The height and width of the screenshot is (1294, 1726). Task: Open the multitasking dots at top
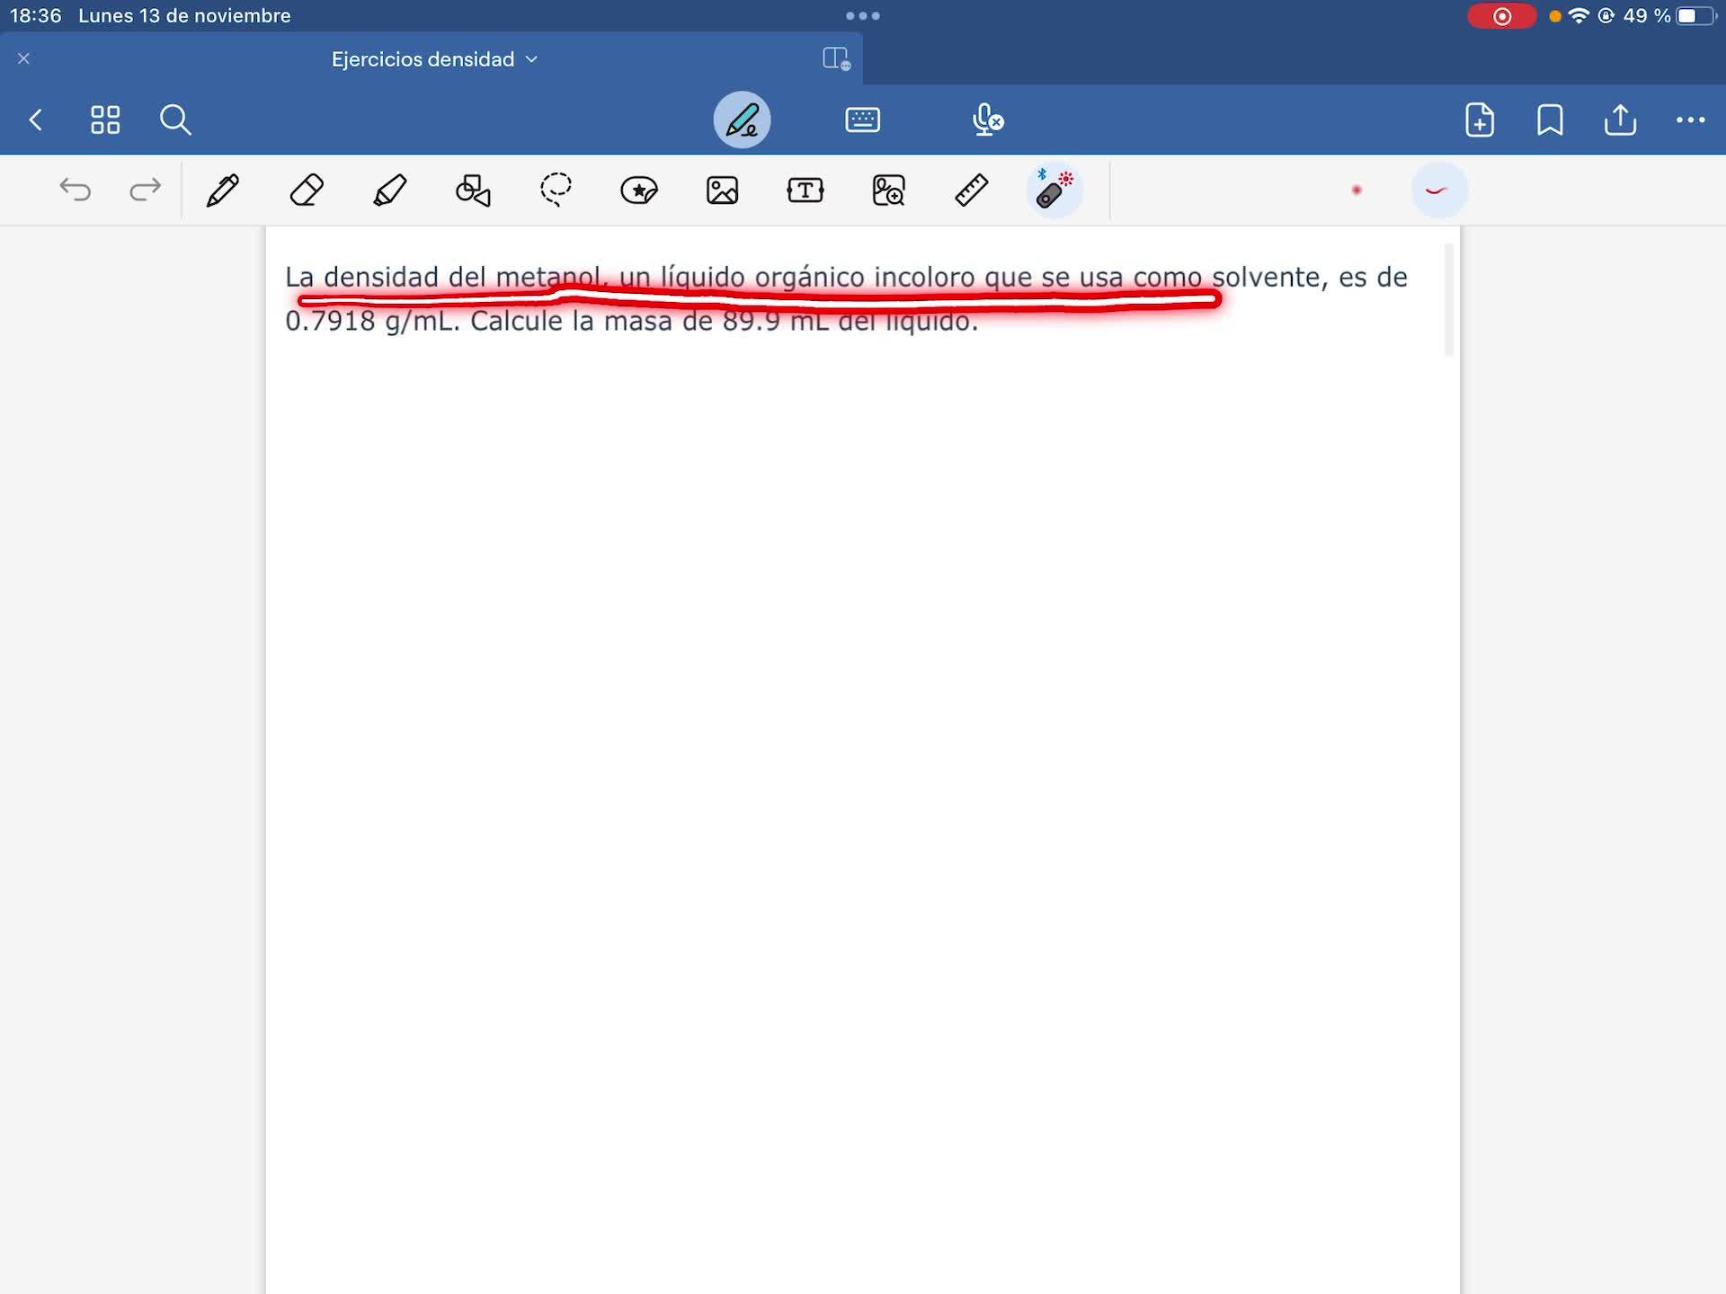(862, 15)
